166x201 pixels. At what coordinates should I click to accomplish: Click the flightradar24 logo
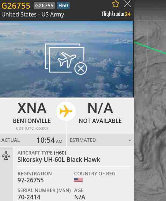coord(116,14)
